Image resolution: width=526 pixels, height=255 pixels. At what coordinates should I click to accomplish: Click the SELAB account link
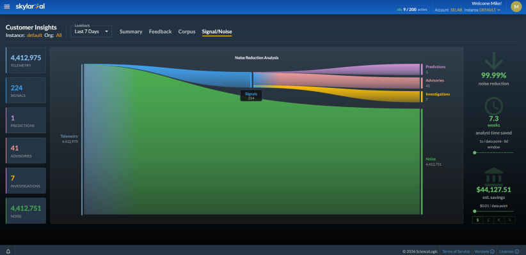tap(456, 10)
